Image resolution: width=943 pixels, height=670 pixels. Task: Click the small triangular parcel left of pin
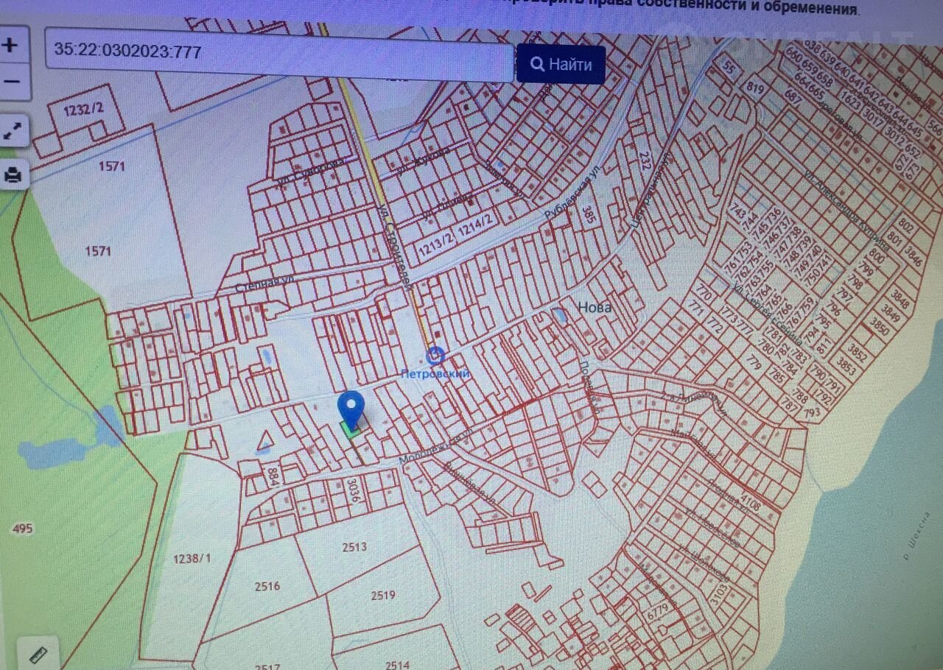pyautogui.click(x=264, y=442)
